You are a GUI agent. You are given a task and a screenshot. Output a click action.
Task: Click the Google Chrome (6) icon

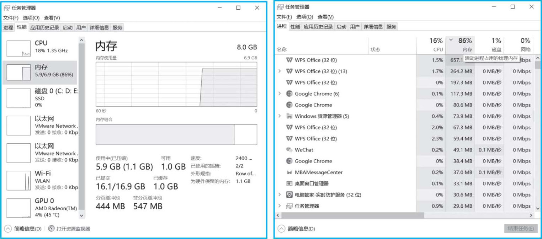[x=289, y=94]
